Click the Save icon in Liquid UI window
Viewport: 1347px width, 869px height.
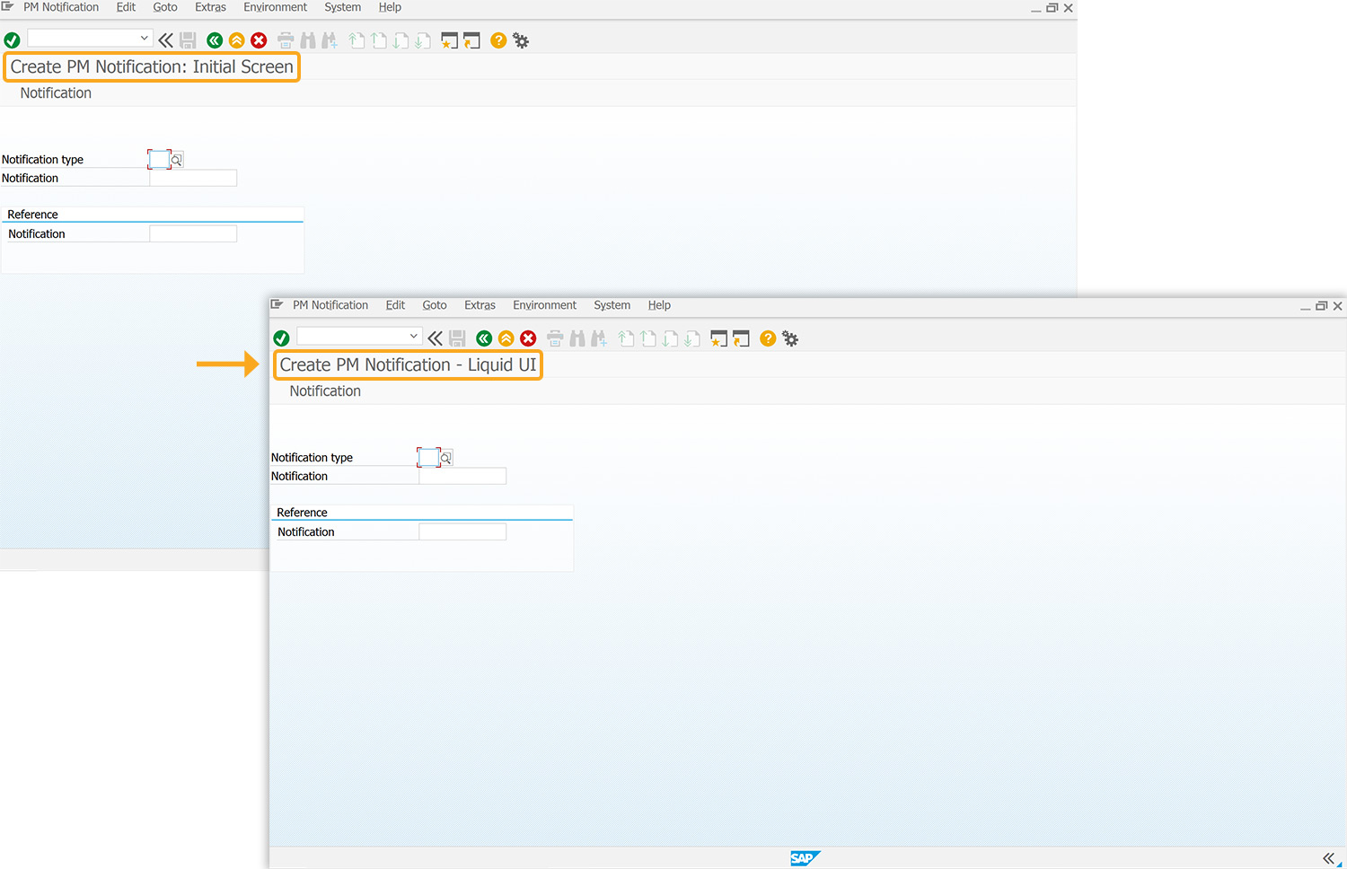tap(457, 338)
